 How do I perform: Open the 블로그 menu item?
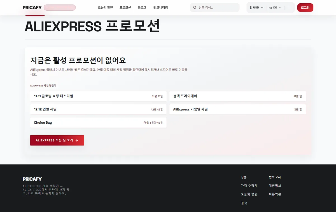(x=142, y=8)
